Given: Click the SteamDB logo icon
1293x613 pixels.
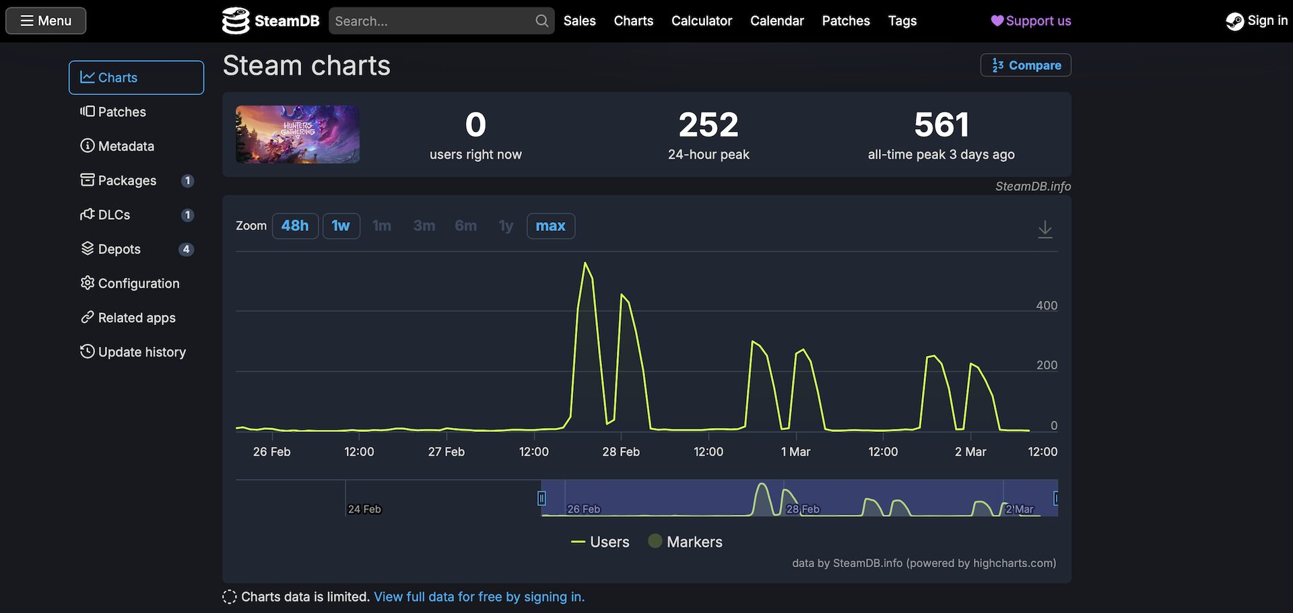Looking at the screenshot, I should [236, 21].
